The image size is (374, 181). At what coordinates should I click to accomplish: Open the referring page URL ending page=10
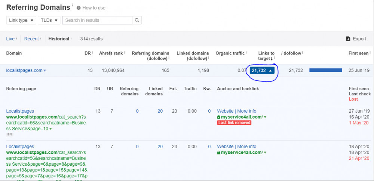(x=46, y=123)
